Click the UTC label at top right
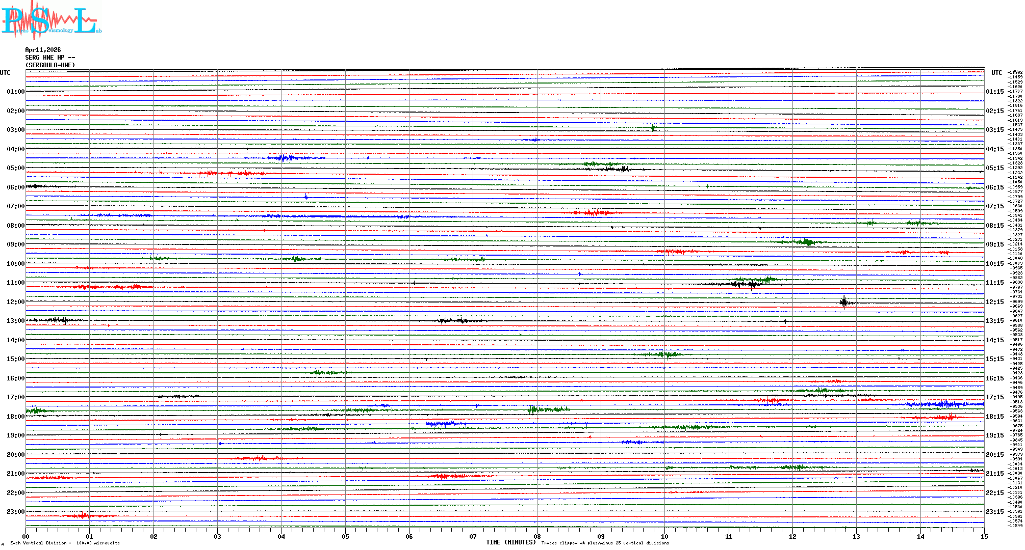Viewport: 1025px width, 550px height. coord(996,73)
